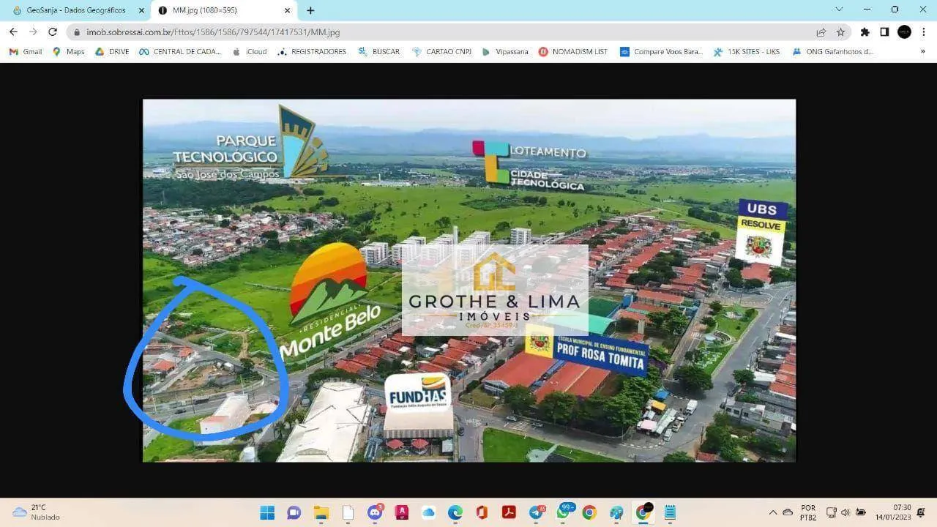Viewport: 937px width, 527px height.
Task: Open the CENTRAL DE CADA... bookmark
Action: pyautogui.click(x=180, y=52)
